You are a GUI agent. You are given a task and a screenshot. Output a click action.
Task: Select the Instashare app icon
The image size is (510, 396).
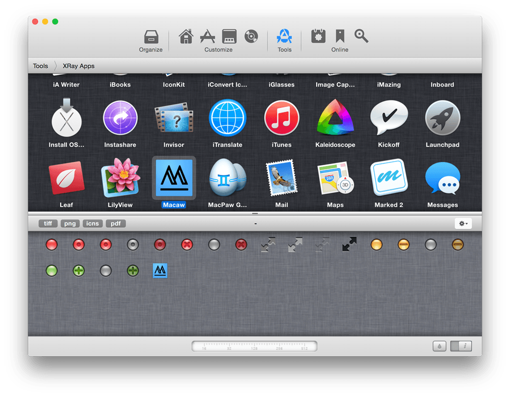(x=120, y=118)
